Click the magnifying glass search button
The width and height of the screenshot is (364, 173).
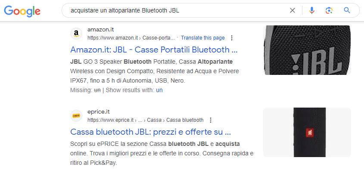[347, 10]
